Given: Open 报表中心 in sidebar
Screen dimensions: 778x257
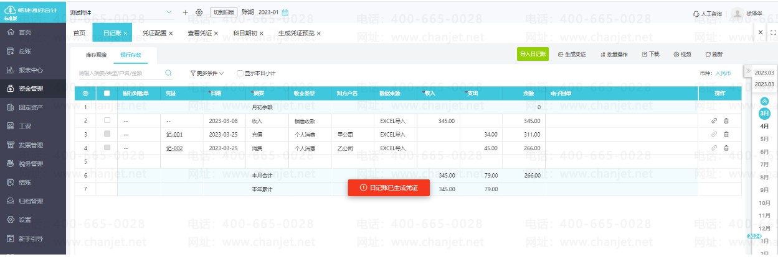Looking at the screenshot, I should 33,70.
